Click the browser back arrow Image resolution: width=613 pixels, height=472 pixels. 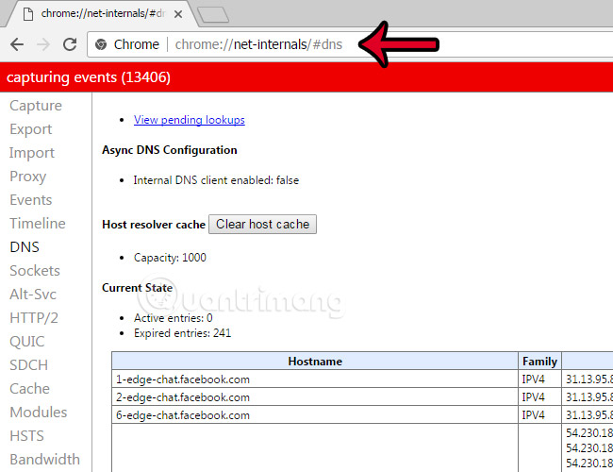[x=17, y=44]
